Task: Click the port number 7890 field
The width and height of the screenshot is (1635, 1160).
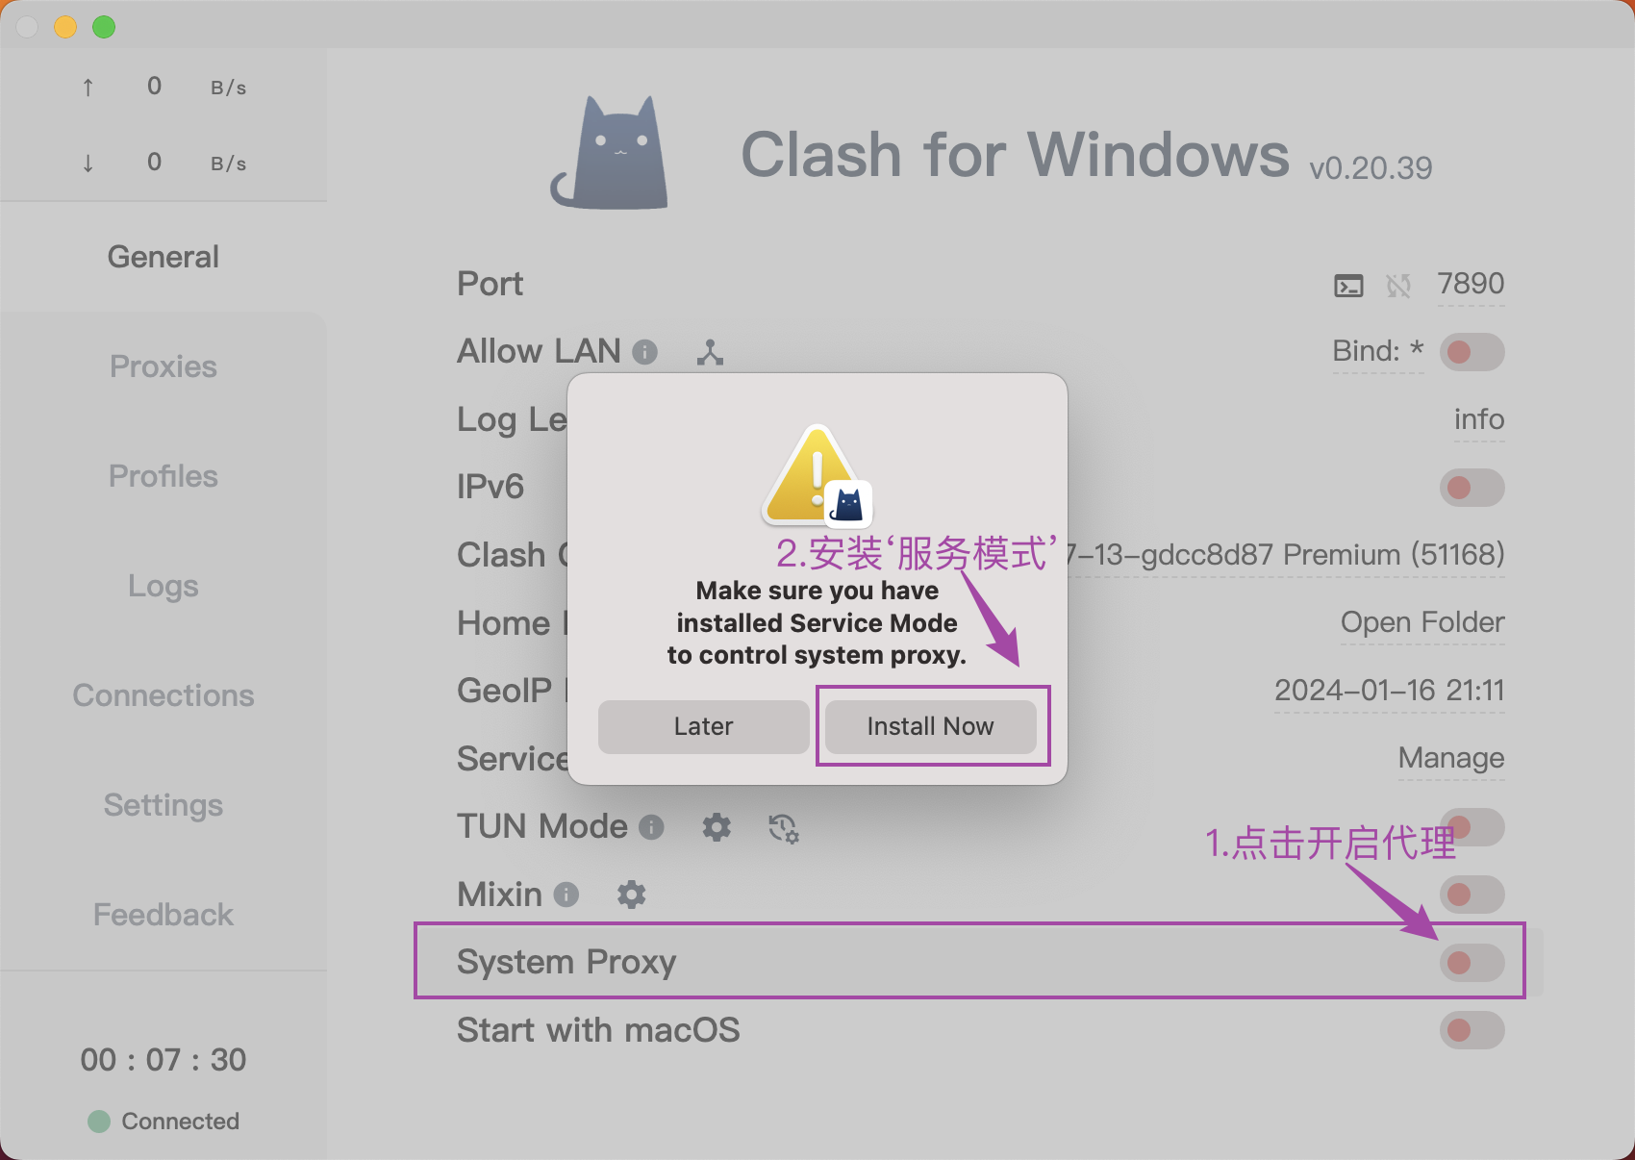Action: (x=1470, y=285)
